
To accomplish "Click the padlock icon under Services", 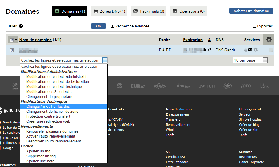I will [246, 50].
